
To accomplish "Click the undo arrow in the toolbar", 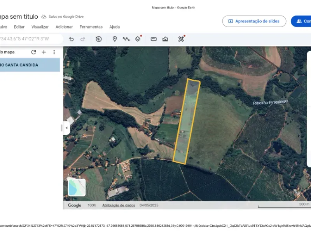I will [x=72, y=39].
